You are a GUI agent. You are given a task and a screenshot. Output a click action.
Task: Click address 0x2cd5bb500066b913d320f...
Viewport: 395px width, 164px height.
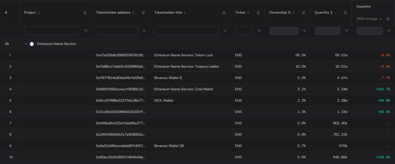click(120, 112)
